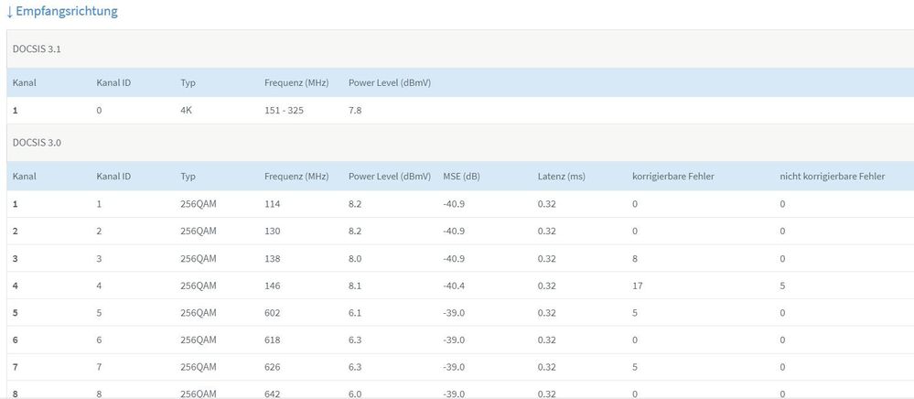Collapse the Empfangsrichtung section heading
914x399 pixels.
click(66, 13)
